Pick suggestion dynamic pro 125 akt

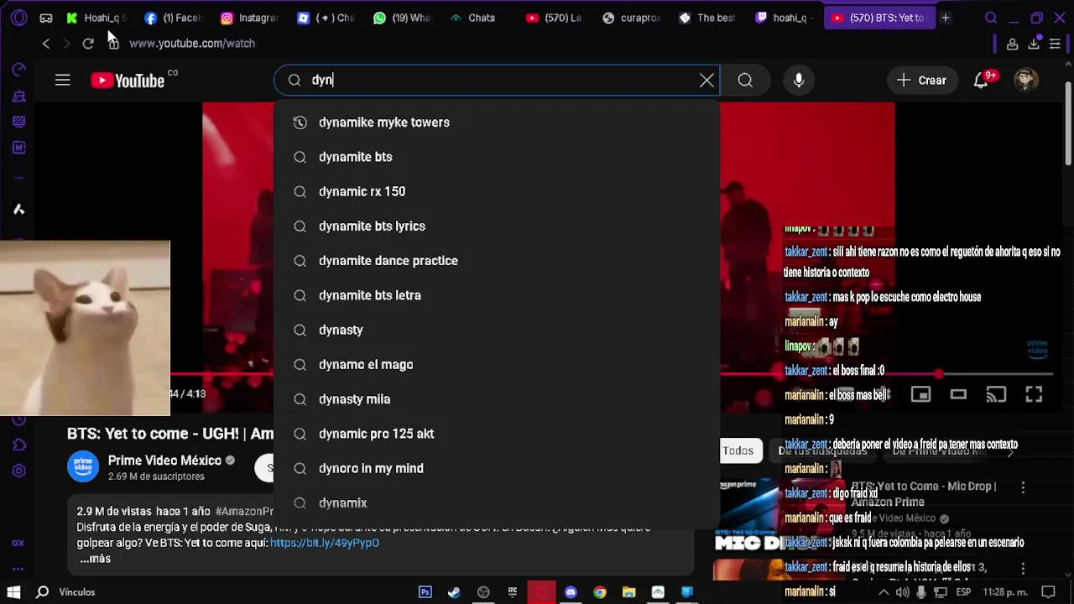tap(497, 434)
